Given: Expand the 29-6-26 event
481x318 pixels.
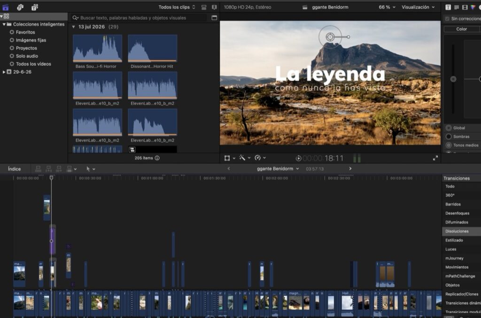Looking at the screenshot, I should (x=4, y=72).
